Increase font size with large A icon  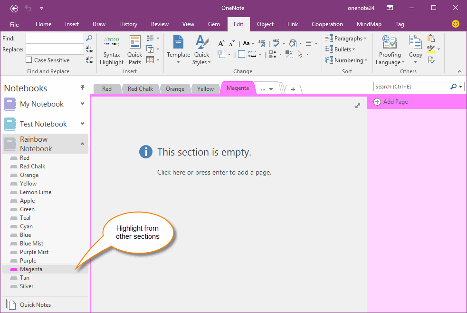[x=221, y=43]
